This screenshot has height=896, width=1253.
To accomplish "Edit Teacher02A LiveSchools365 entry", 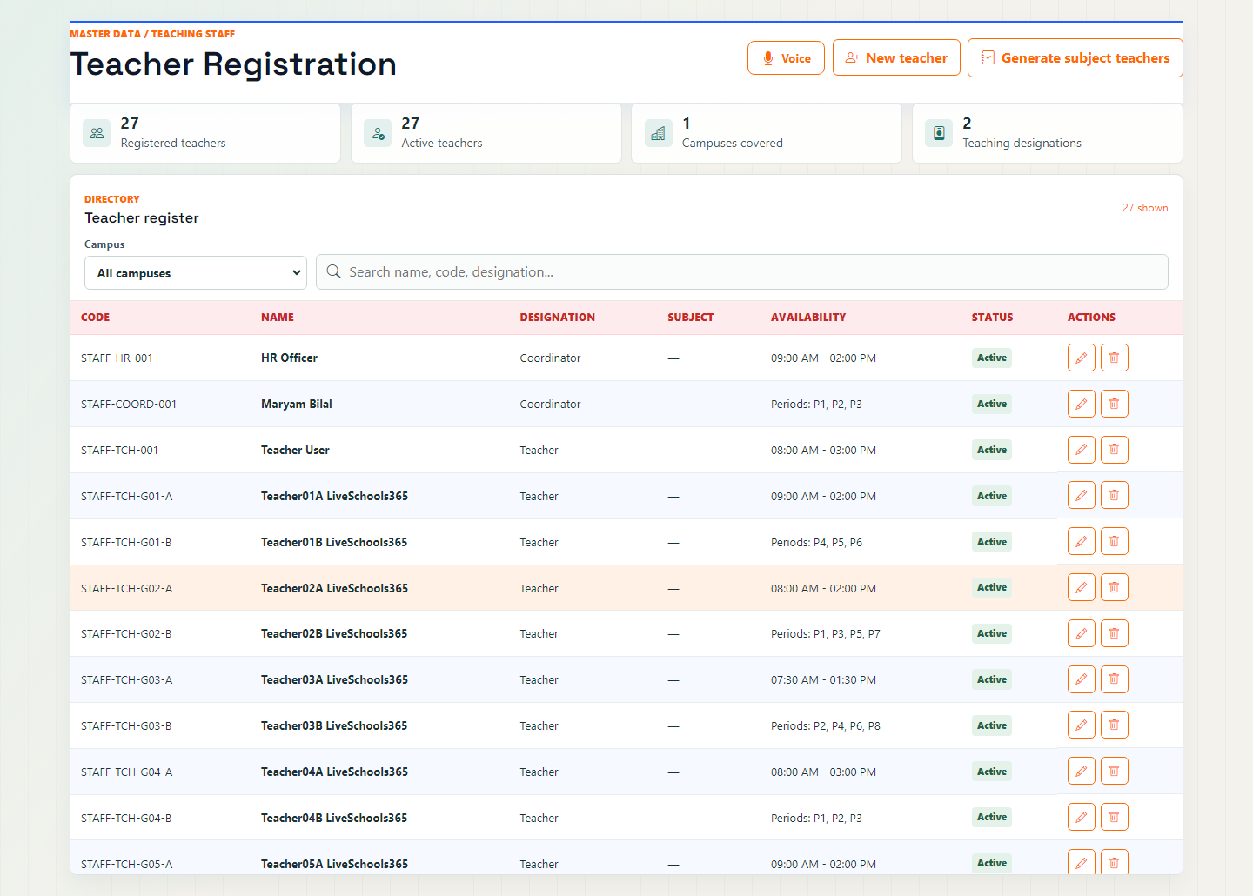I will [1081, 587].
